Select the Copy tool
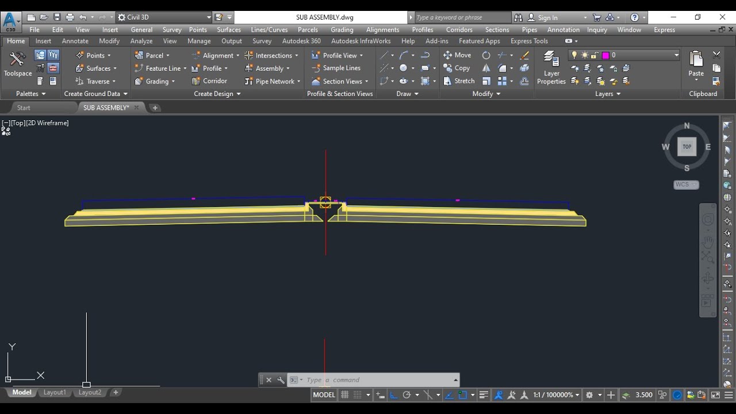 point(457,68)
